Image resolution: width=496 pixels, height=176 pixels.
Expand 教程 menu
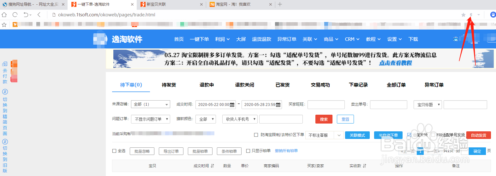tap(373, 39)
